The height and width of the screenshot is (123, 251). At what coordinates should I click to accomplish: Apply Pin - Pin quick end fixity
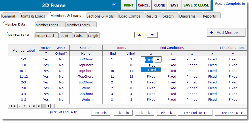click(x=101, y=113)
